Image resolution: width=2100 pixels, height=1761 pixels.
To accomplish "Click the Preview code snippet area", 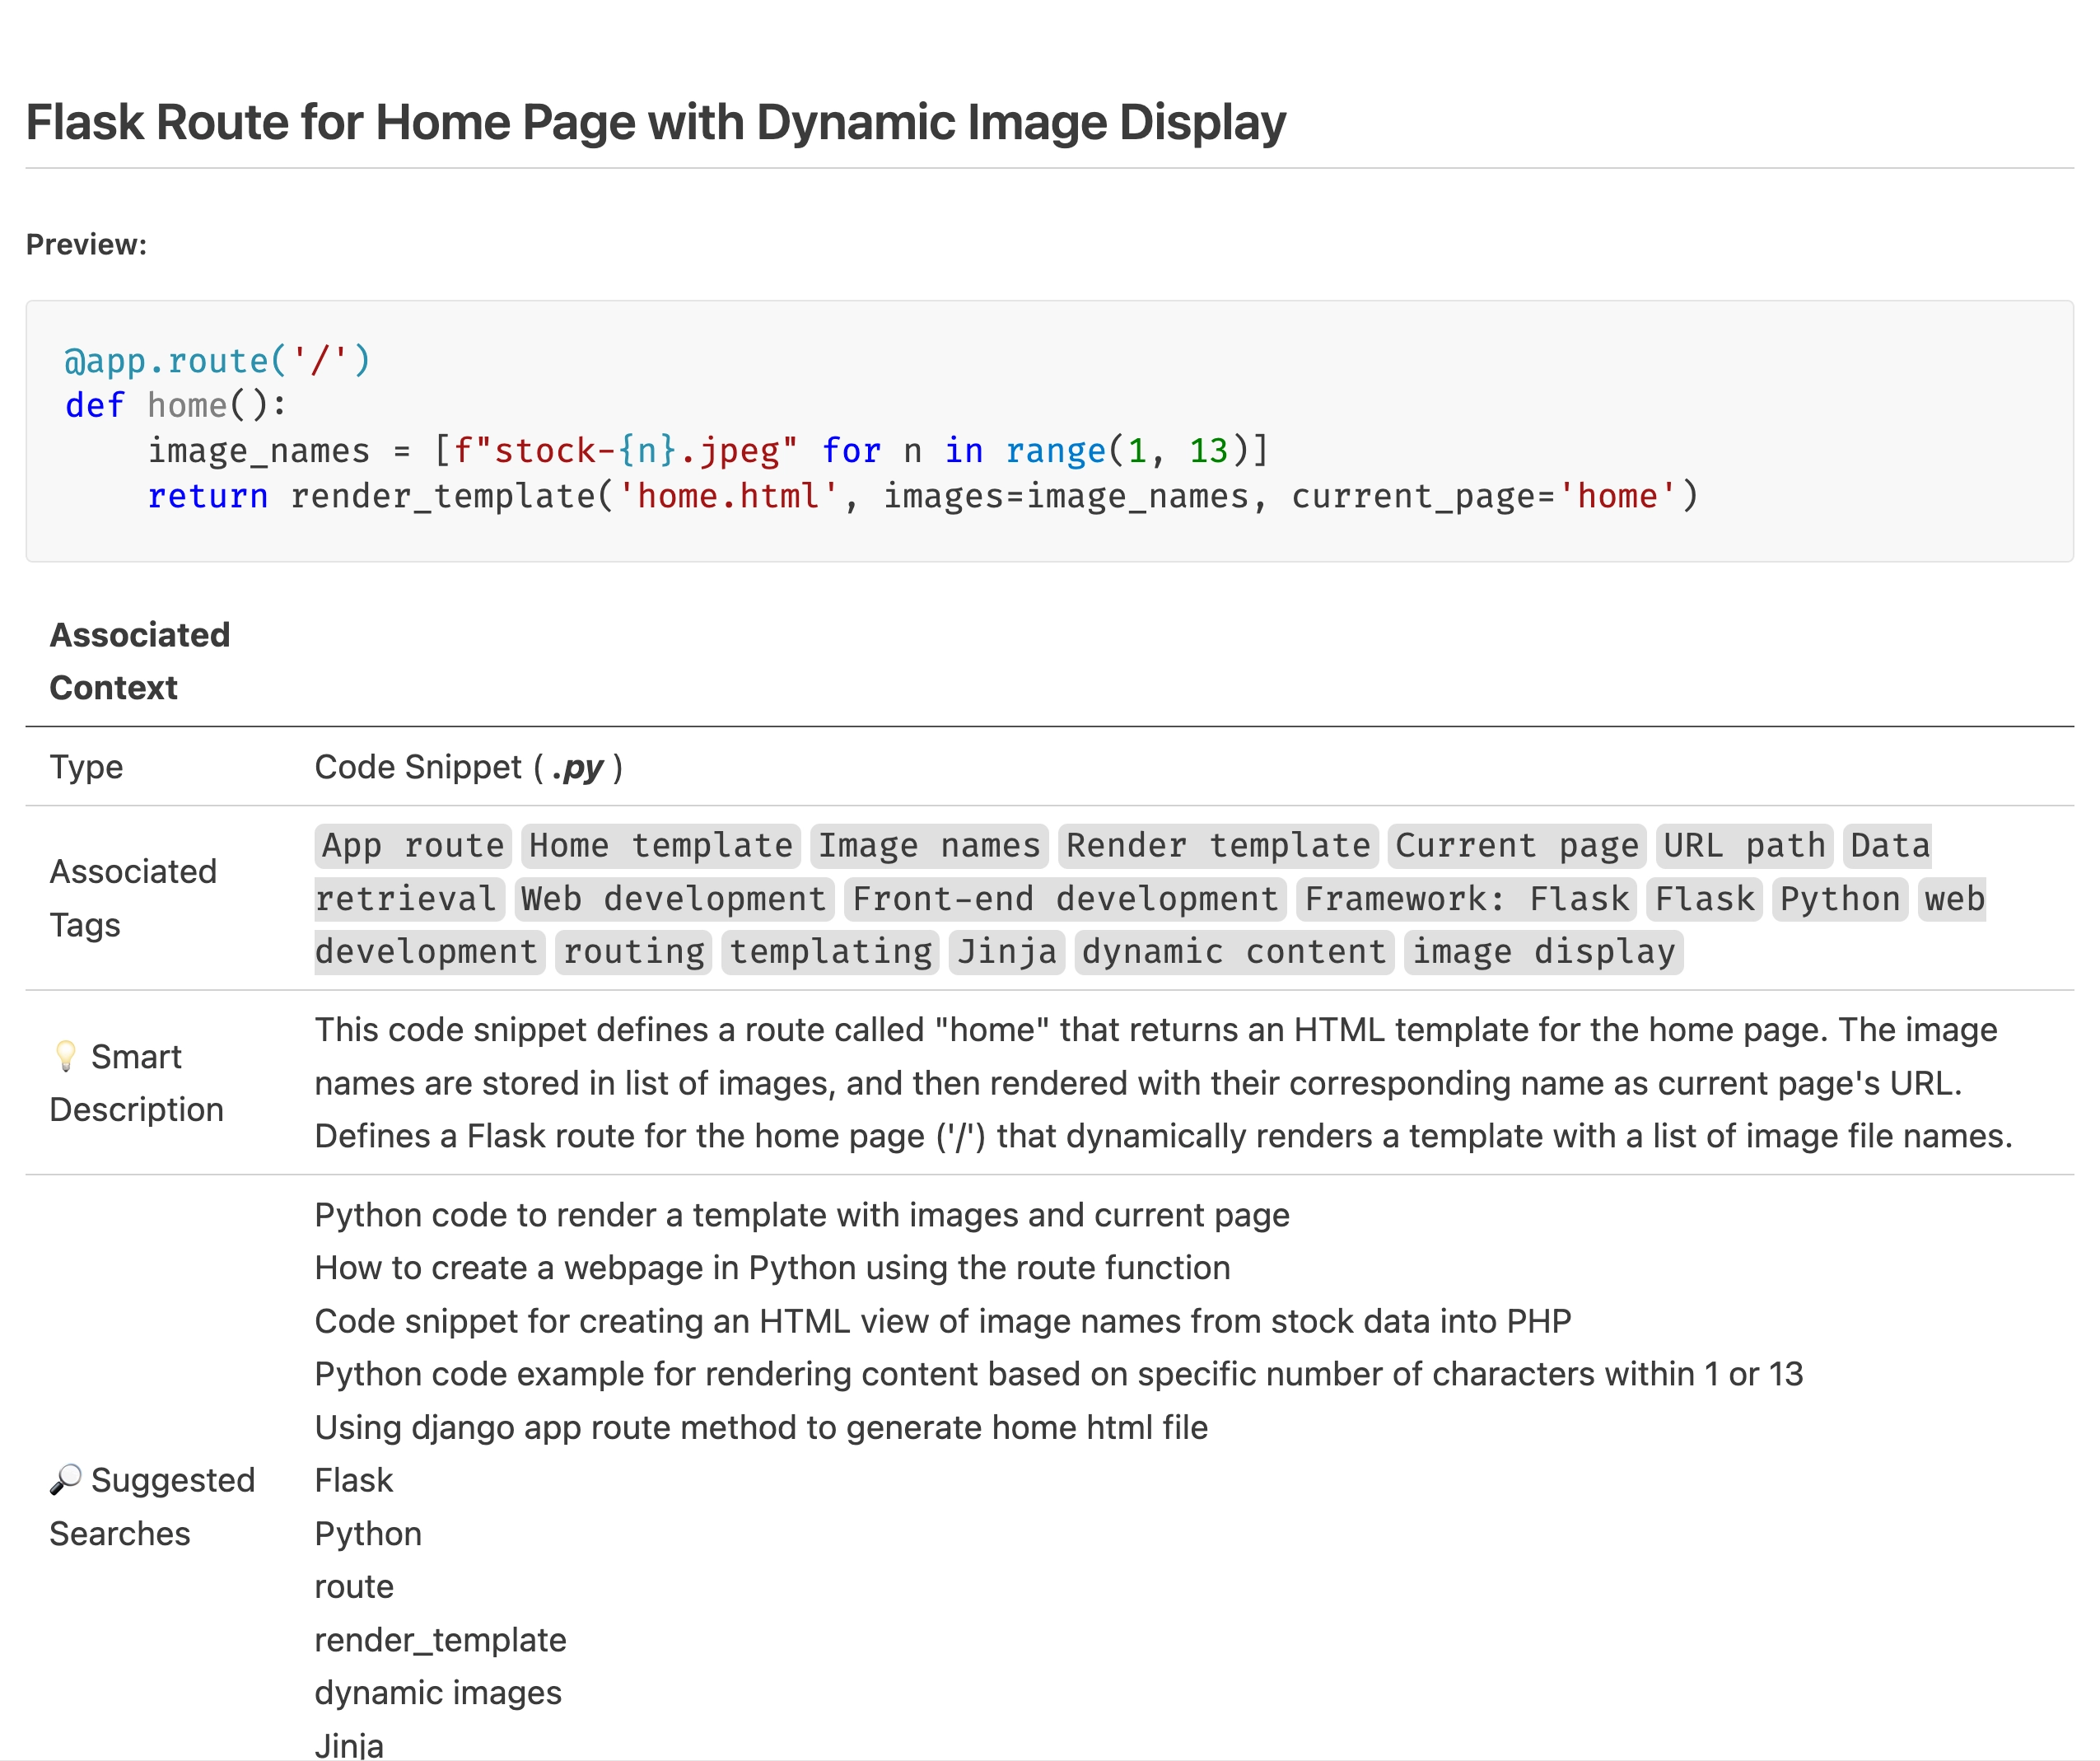I will (1050, 430).
